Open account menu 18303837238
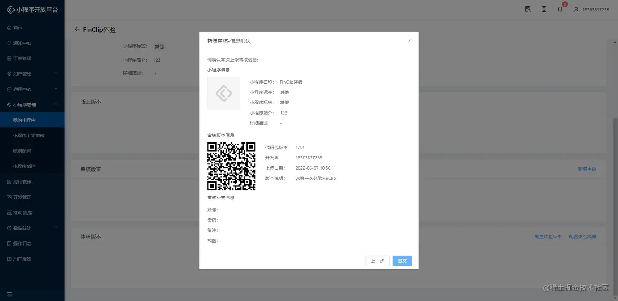This screenshot has width=618, height=301. pos(596,9)
